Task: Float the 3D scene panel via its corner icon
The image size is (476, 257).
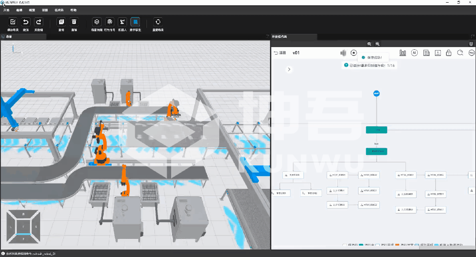Action: pos(267,37)
